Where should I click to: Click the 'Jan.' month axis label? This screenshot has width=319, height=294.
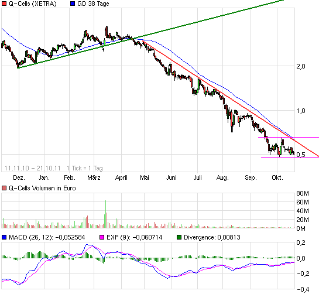[44, 177]
